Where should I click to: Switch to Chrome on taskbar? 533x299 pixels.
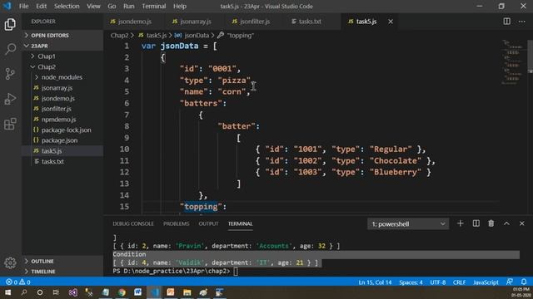122,292
